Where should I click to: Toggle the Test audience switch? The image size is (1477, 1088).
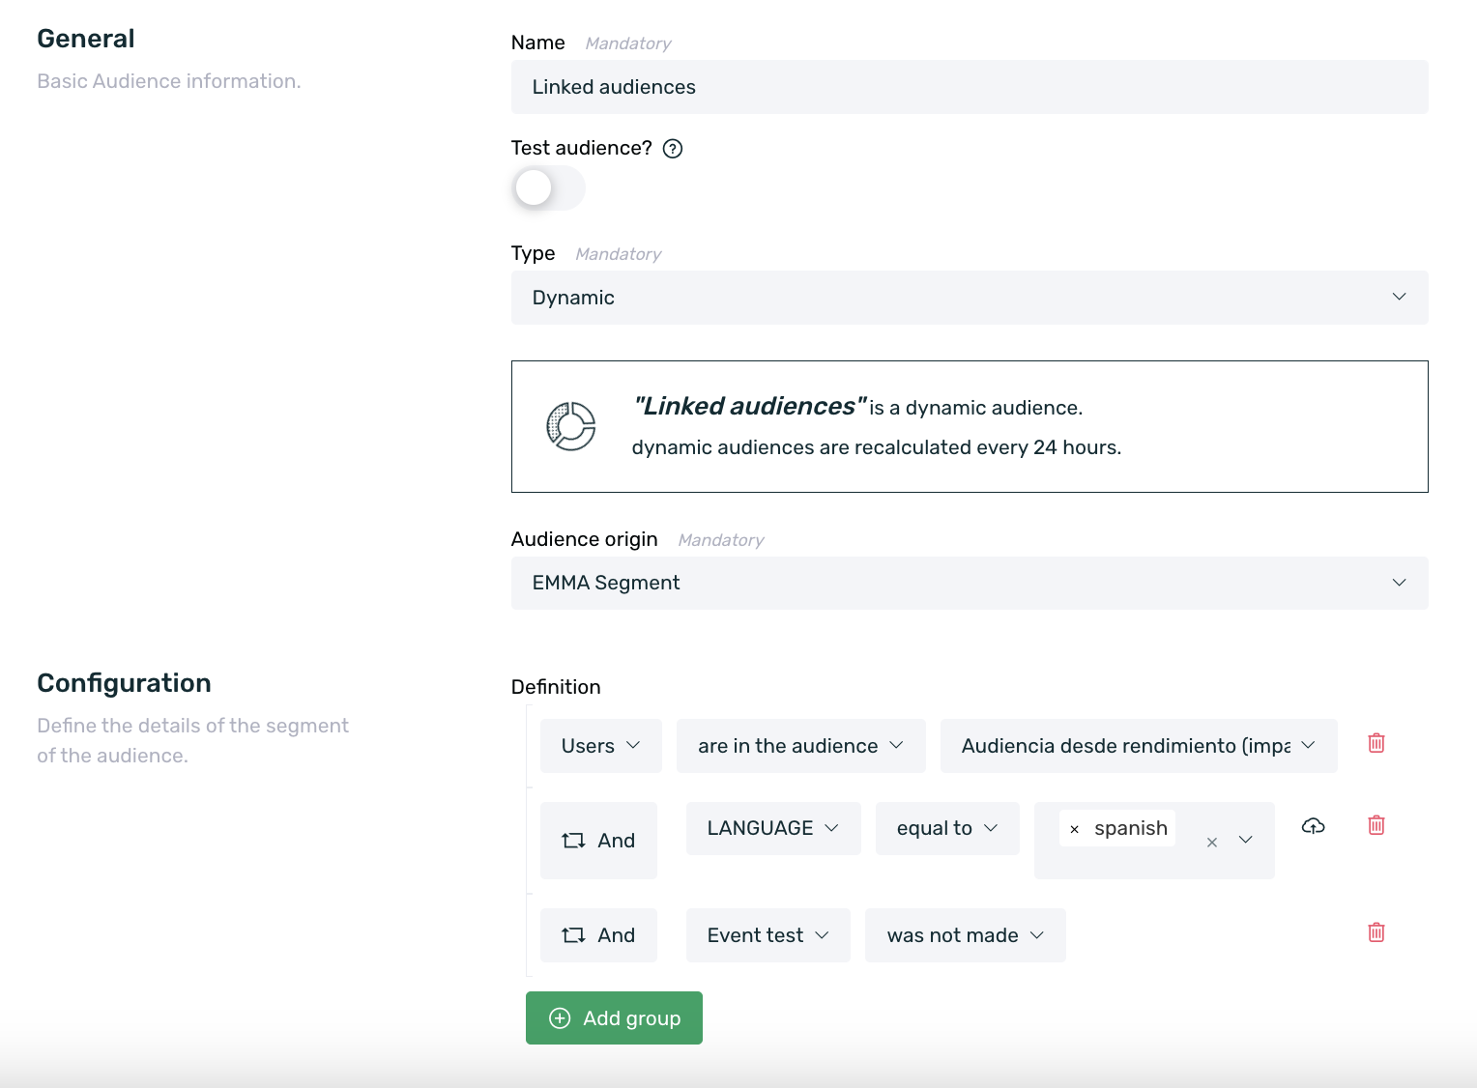[547, 188]
